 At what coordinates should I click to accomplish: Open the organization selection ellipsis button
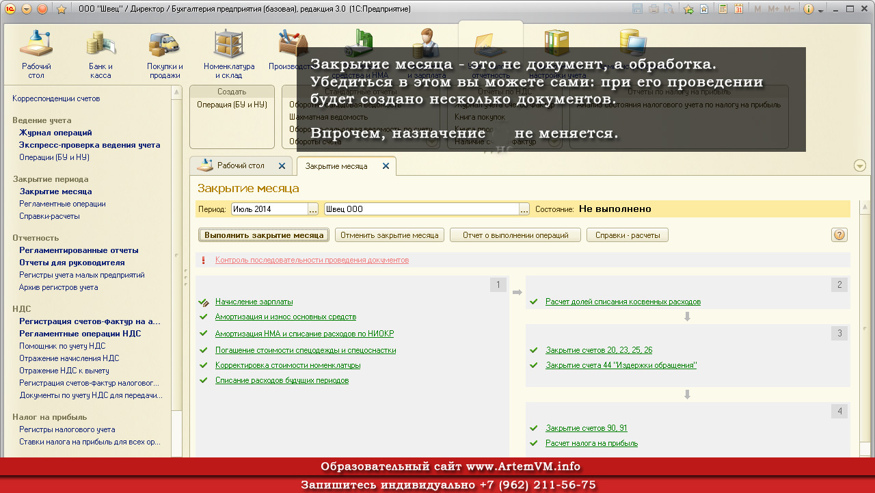[525, 209]
